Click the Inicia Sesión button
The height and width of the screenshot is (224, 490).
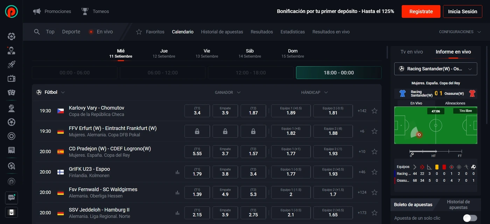(x=462, y=12)
